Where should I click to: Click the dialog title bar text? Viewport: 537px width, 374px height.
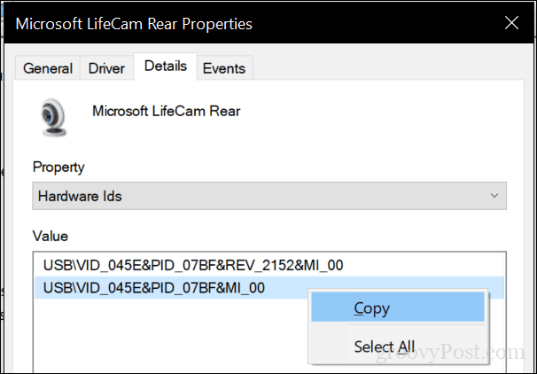134,24
